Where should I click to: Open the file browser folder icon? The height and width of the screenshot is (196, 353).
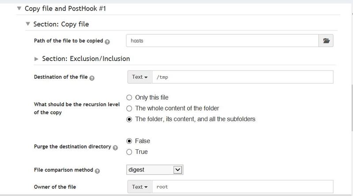[326, 41]
